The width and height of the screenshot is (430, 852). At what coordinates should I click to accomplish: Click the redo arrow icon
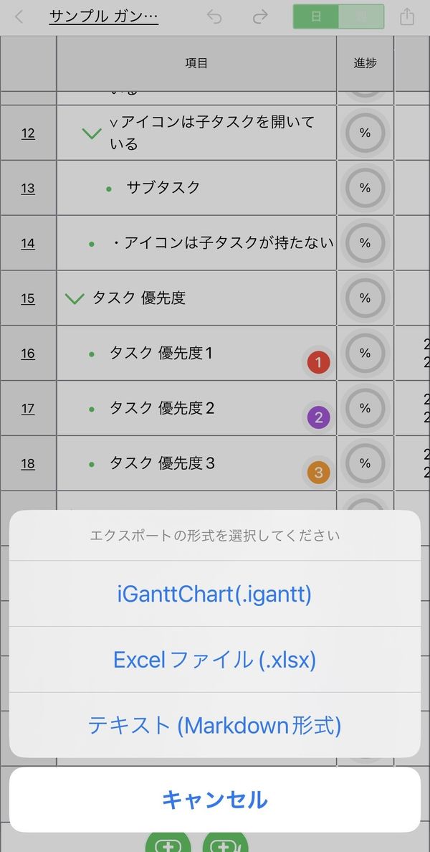(260, 16)
